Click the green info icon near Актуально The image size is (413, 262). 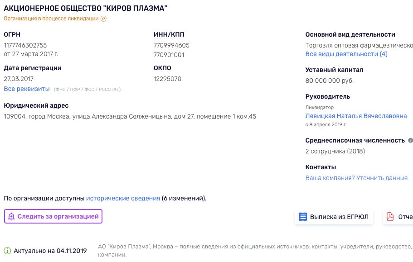coord(7,251)
